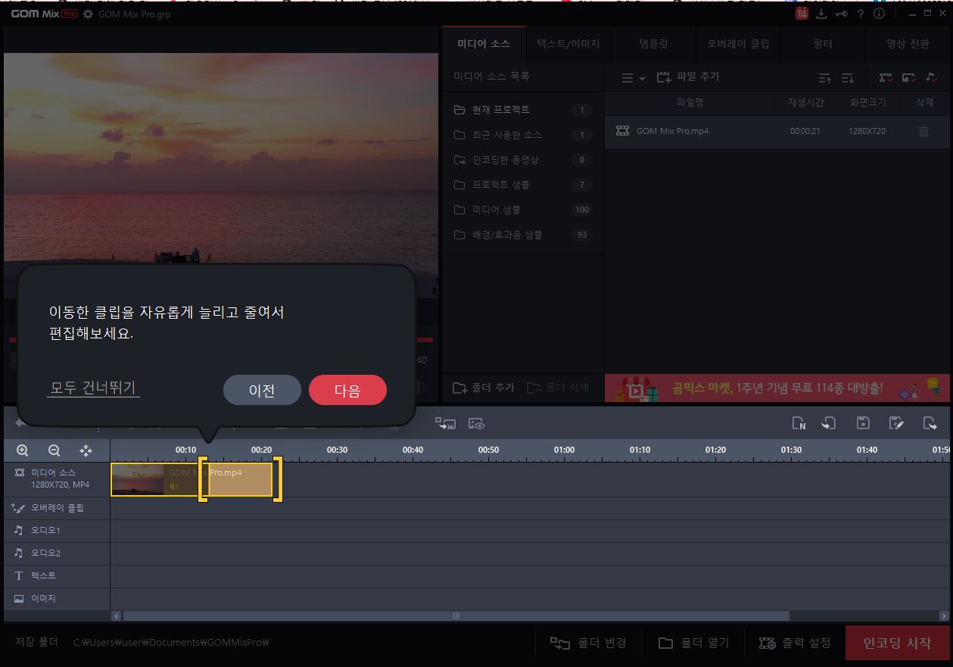Image resolution: width=953 pixels, height=667 pixels.
Task: Switch to the 오버레이 클립 tab
Action: 738,44
